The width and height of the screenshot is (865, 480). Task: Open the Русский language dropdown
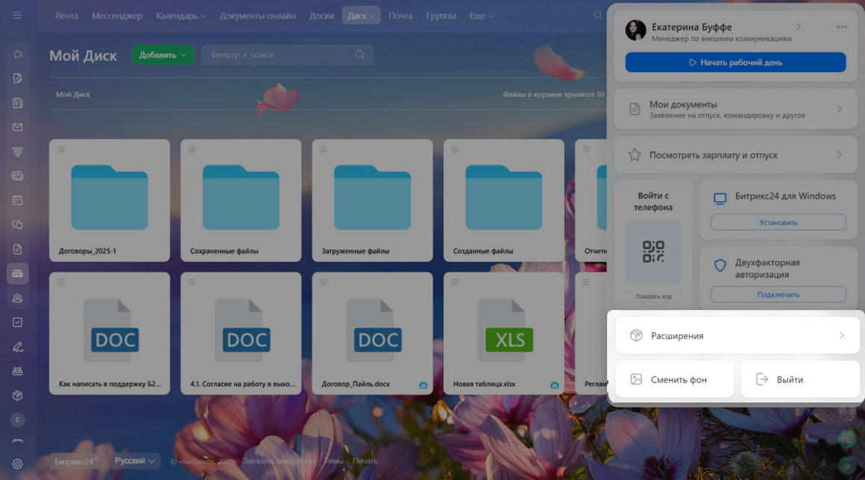point(135,461)
